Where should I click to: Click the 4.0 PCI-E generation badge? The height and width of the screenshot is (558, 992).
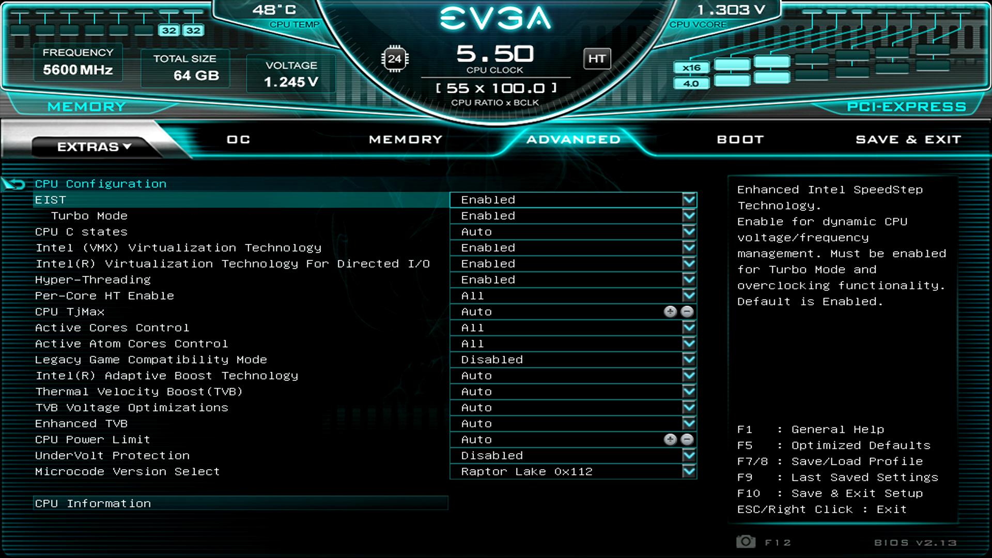pos(691,82)
